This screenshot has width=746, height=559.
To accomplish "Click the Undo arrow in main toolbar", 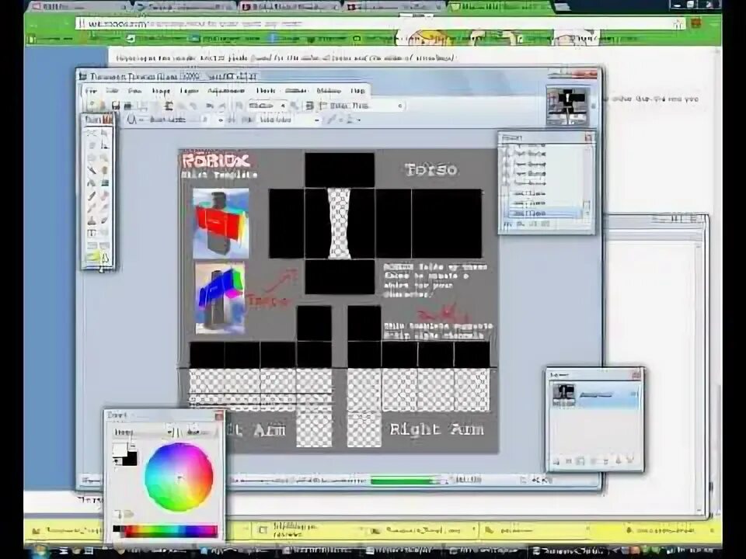I will click(x=209, y=106).
